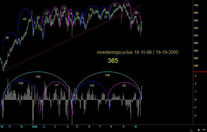Viewport: 207px width, 132px height.
Task: Select the 104 arc label
Action: pyautogui.click(x=21, y=83)
